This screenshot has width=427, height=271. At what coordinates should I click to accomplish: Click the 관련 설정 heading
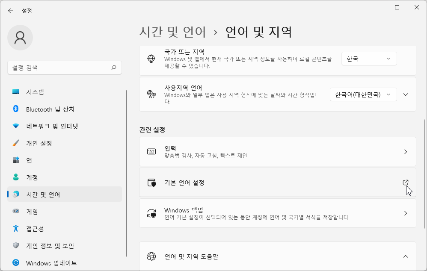point(152,130)
